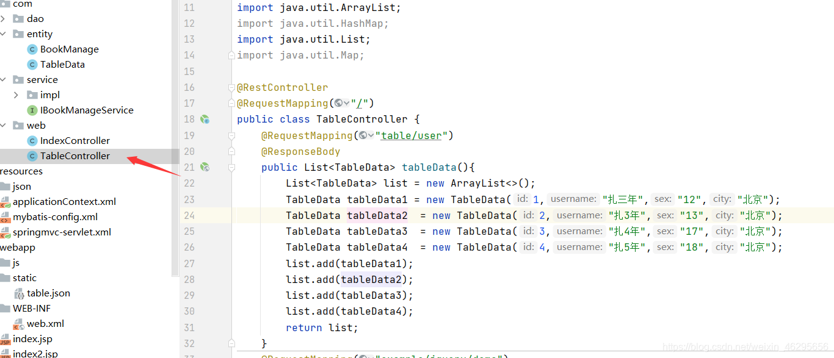
Task: Click line number 24 in gutter
Action: coord(189,215)
